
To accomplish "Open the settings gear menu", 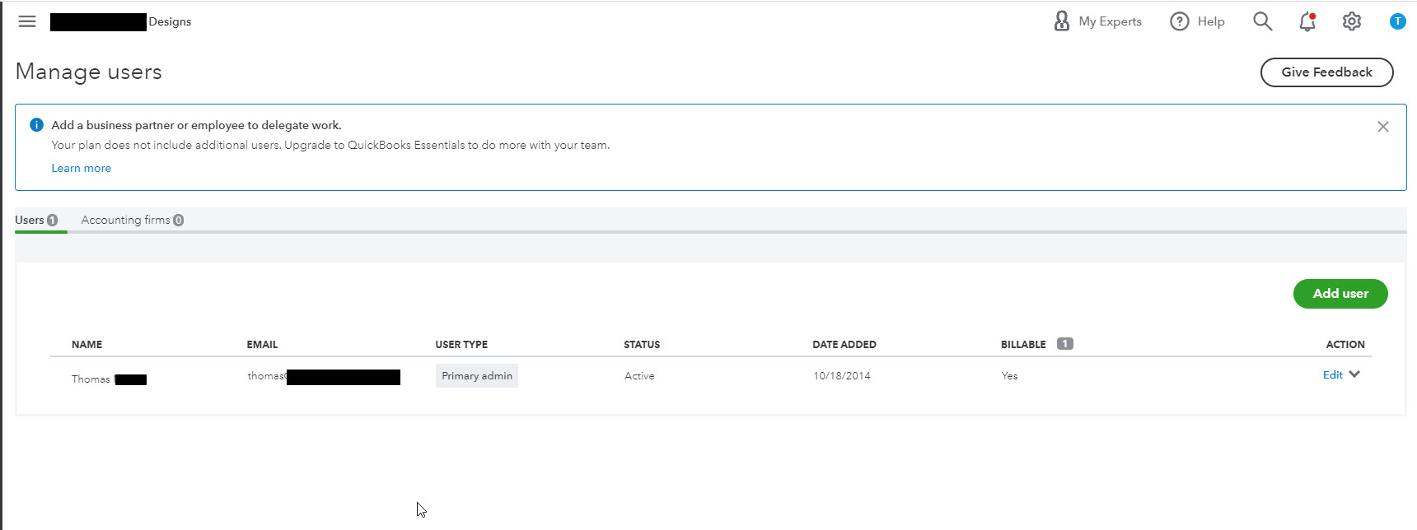I will click(x=1352, y=21).
